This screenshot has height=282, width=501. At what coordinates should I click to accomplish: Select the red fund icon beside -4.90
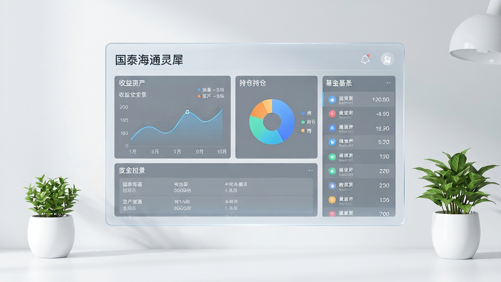coord(332,114)
